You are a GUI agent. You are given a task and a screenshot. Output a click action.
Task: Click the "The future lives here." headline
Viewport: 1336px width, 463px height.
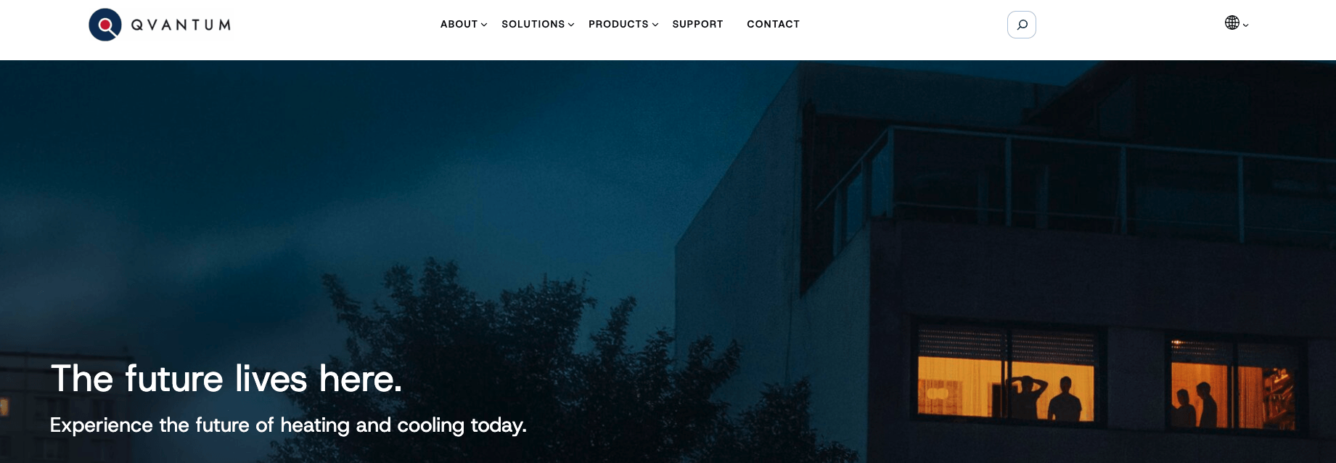tap(226, 379)
